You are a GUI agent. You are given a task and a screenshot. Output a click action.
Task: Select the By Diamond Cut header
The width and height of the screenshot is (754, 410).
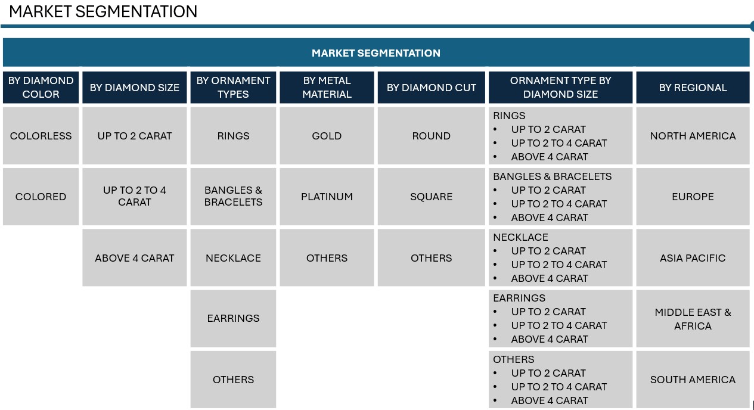(x=431, y=88)
